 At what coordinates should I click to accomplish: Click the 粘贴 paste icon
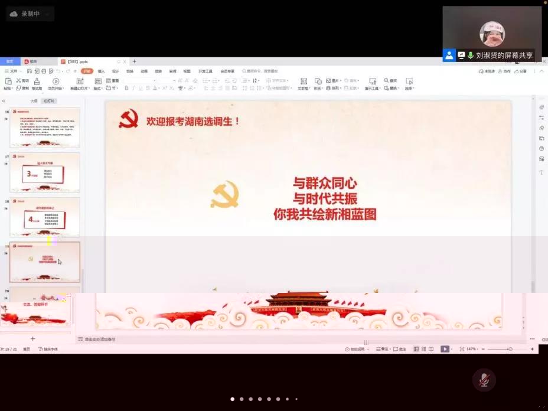(x=8, y=81)
